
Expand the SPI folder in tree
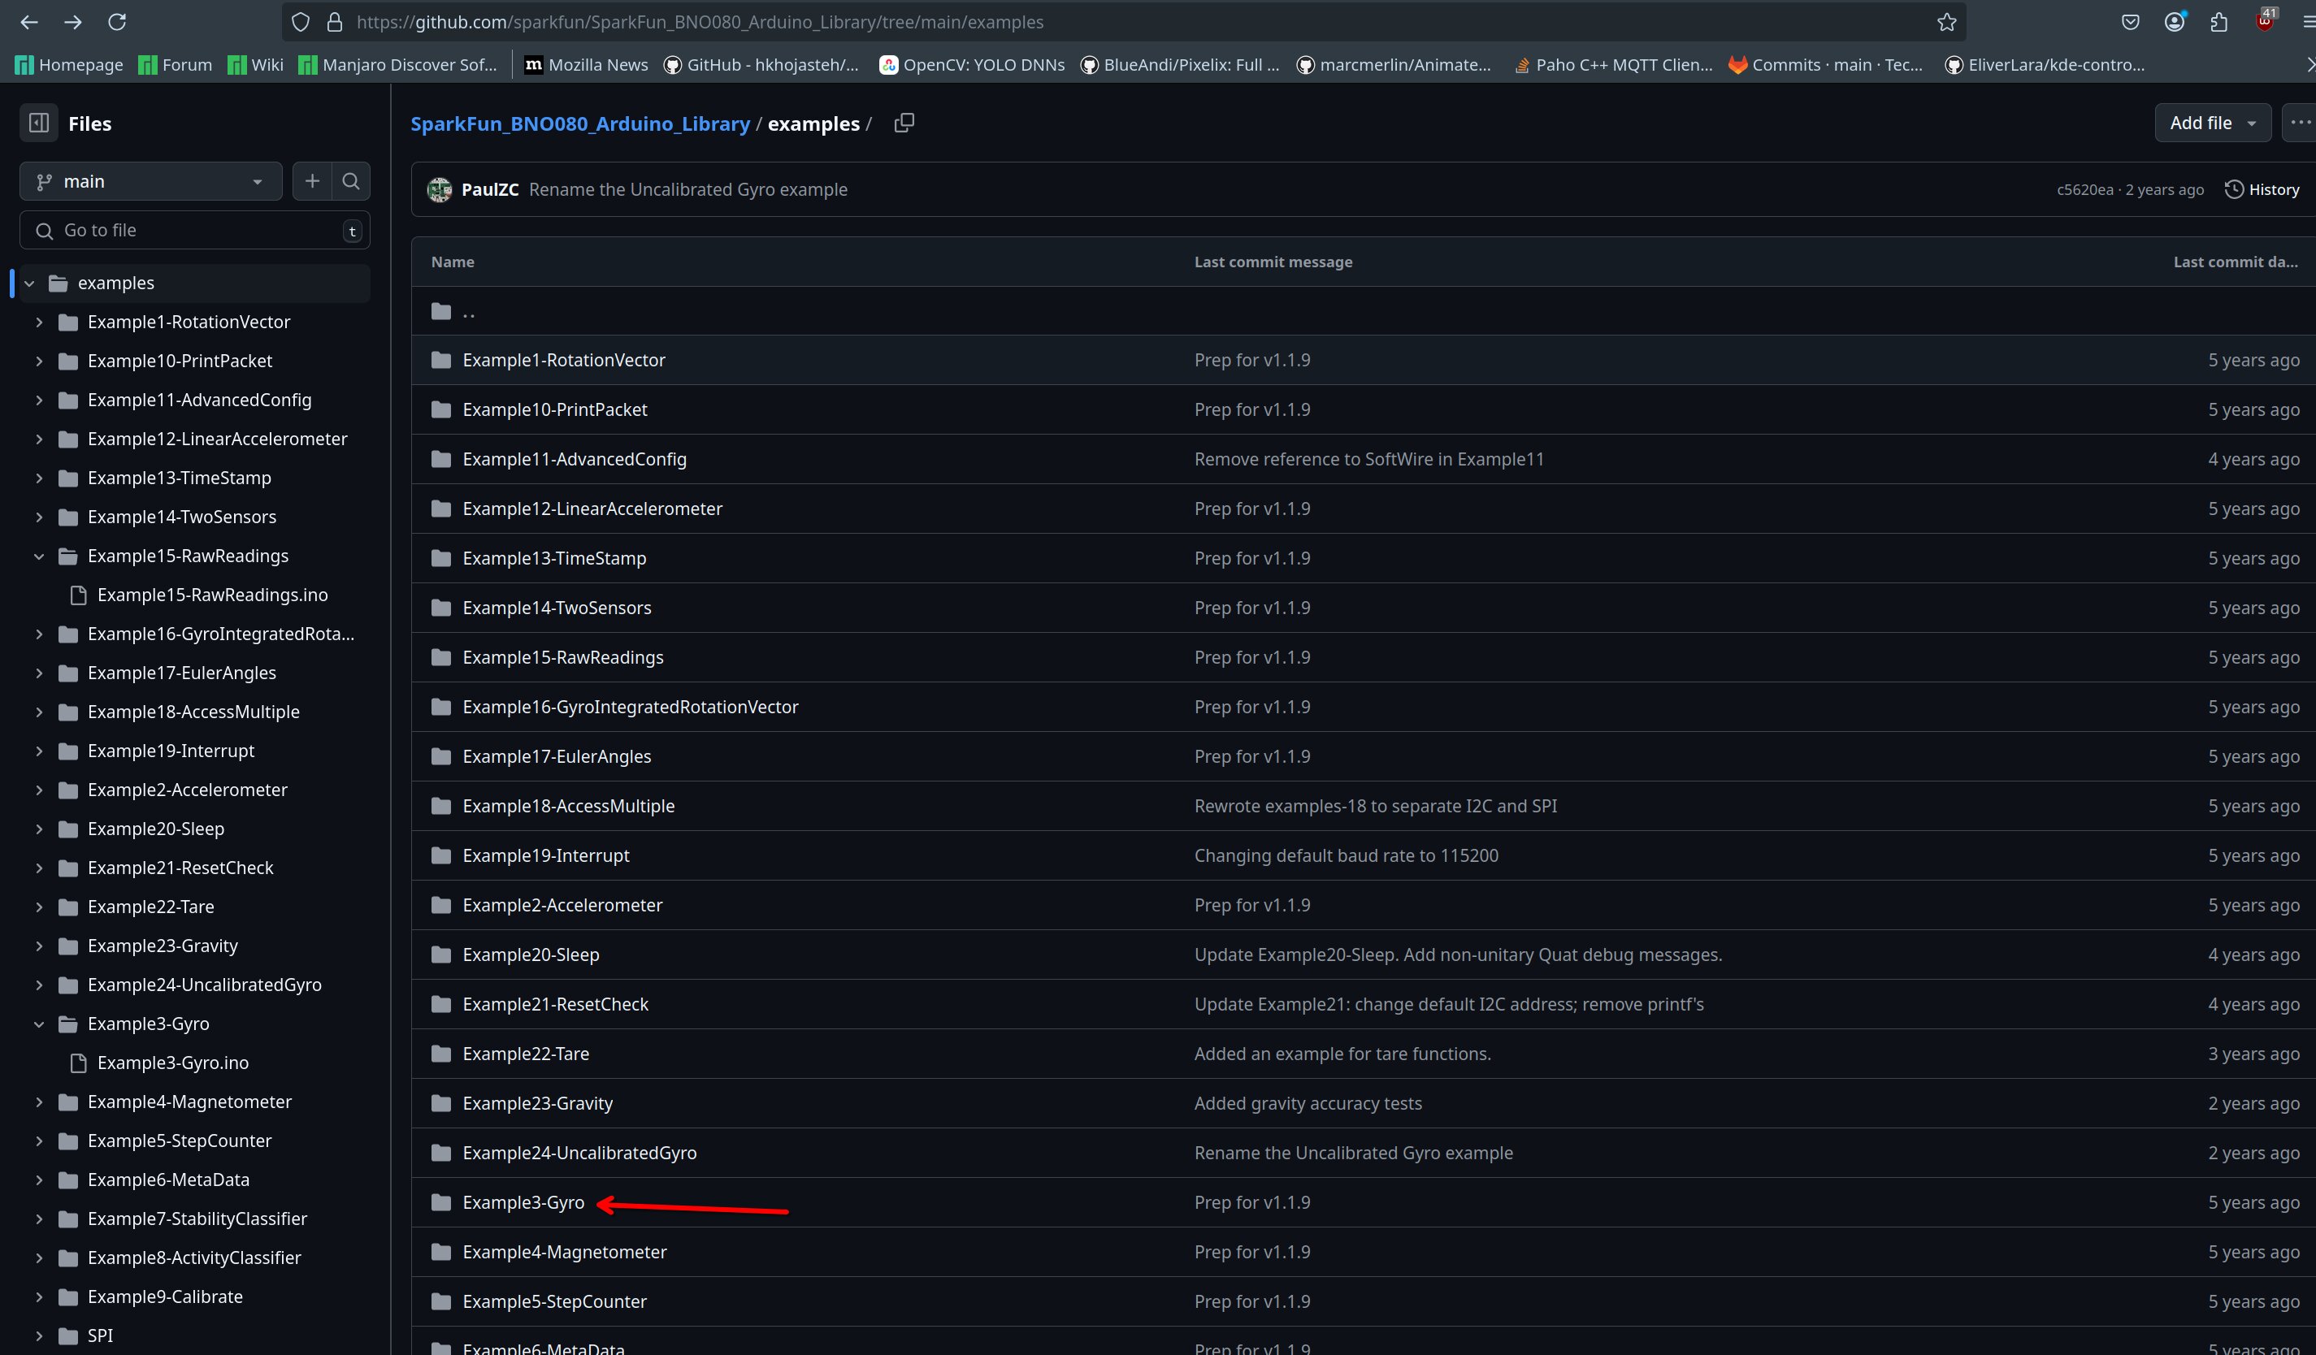pos(39,1336)
